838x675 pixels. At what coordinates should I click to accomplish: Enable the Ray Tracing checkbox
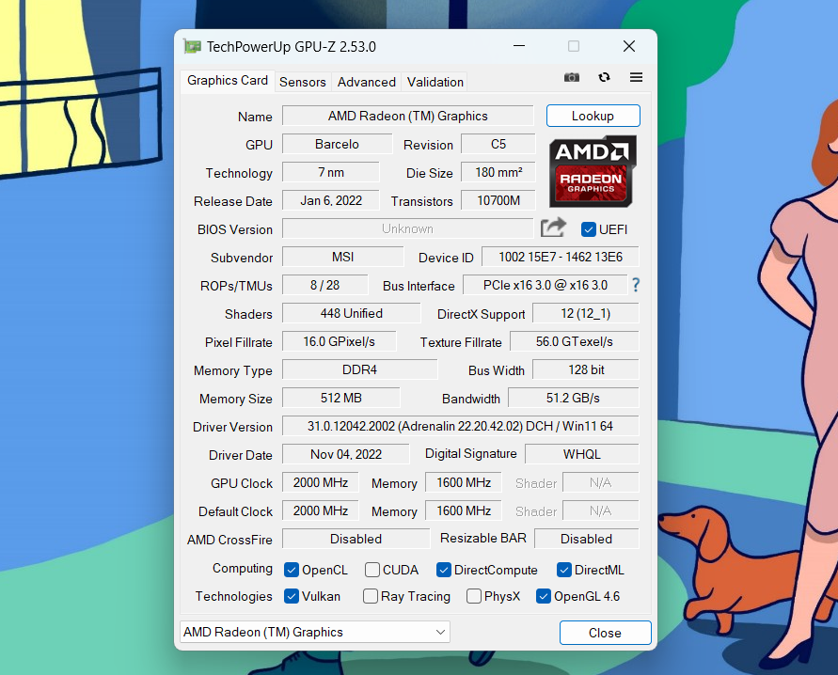point(370,596)
